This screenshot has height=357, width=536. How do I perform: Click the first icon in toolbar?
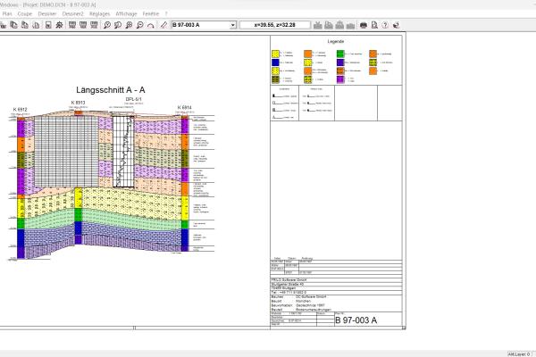click(4, 25)
